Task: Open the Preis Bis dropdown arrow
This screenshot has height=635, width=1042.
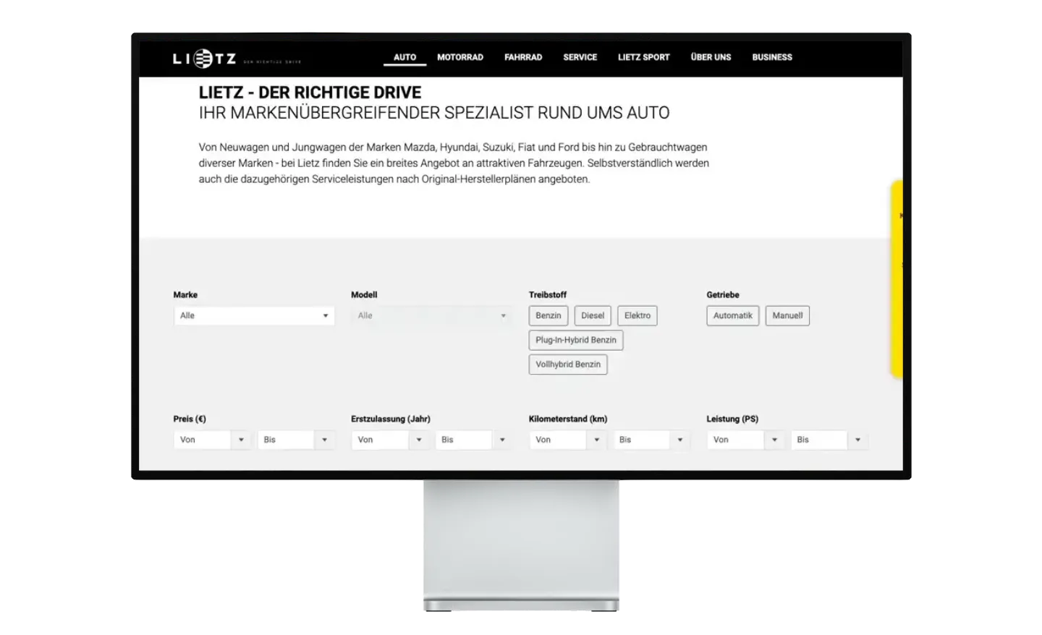Action: coord(324,440)
